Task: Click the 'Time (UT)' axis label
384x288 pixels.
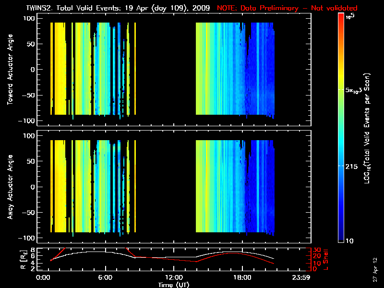Action: [x=174, y=285]
